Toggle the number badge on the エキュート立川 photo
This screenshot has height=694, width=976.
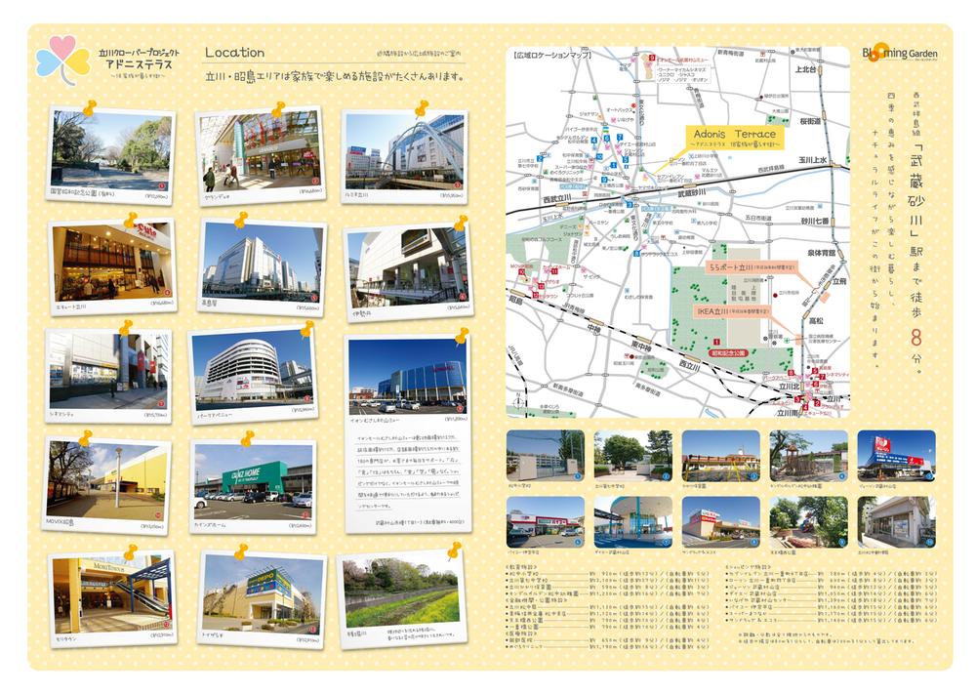pyautogui.click(x=167, y=292)
